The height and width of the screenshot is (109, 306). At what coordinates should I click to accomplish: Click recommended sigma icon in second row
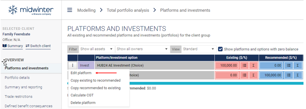pyautogui.click(x=298, y=75)
